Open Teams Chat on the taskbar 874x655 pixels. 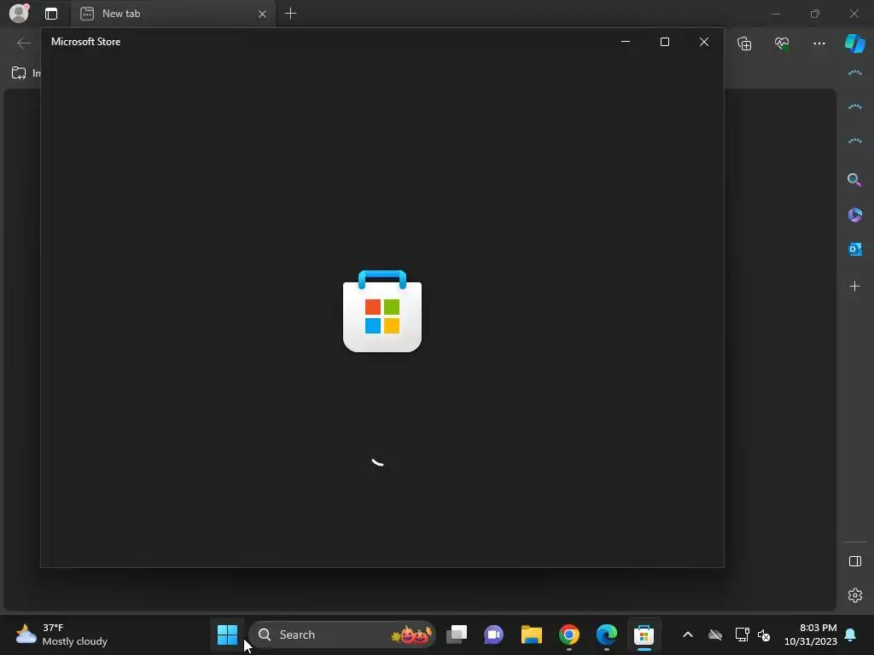(x=494, y=635)
